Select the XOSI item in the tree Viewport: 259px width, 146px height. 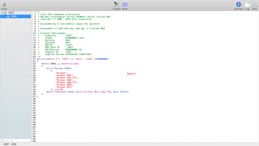click(x=14, y=16)
